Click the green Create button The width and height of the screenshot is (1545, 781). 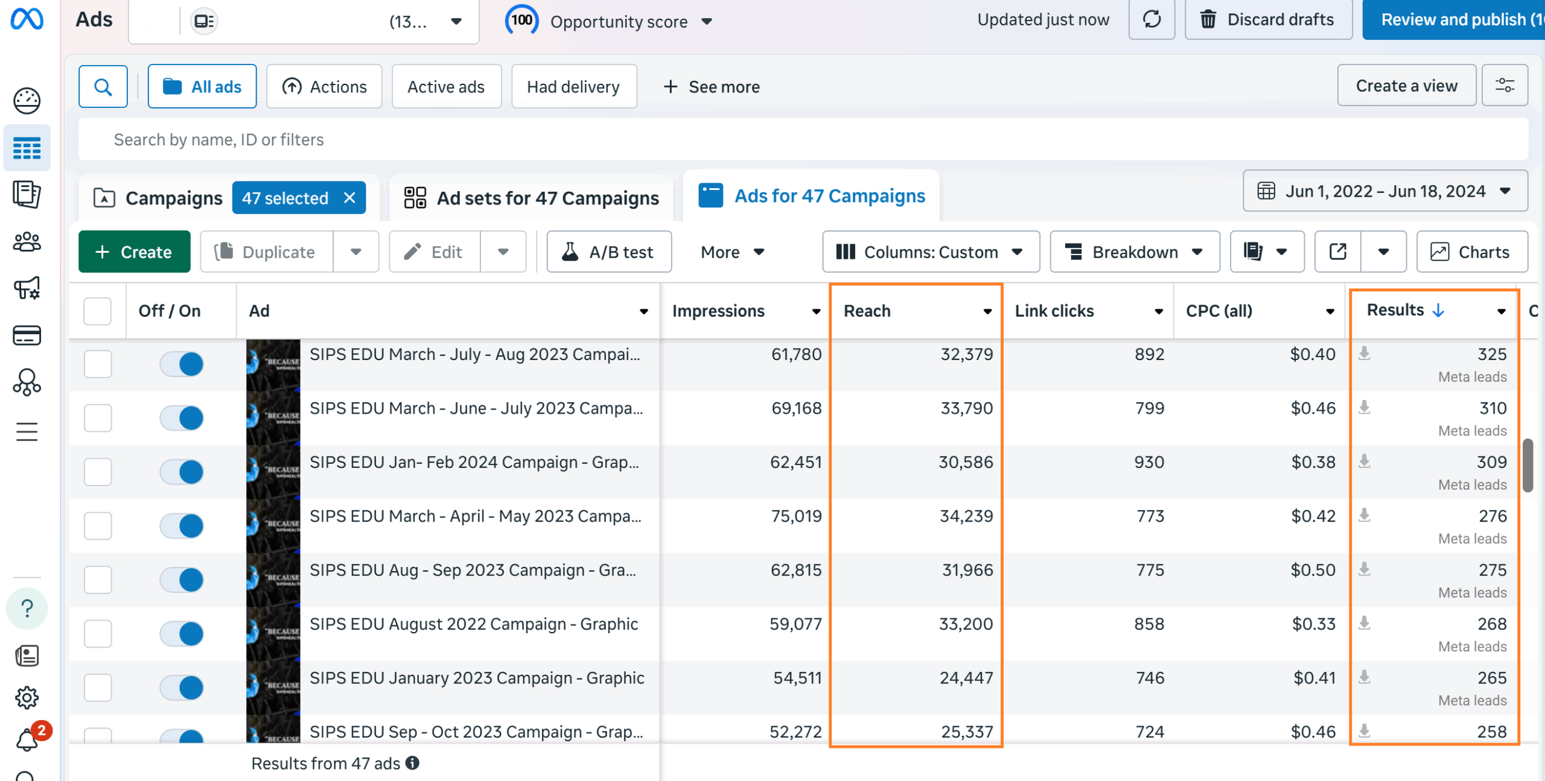(x=134, y=251)
